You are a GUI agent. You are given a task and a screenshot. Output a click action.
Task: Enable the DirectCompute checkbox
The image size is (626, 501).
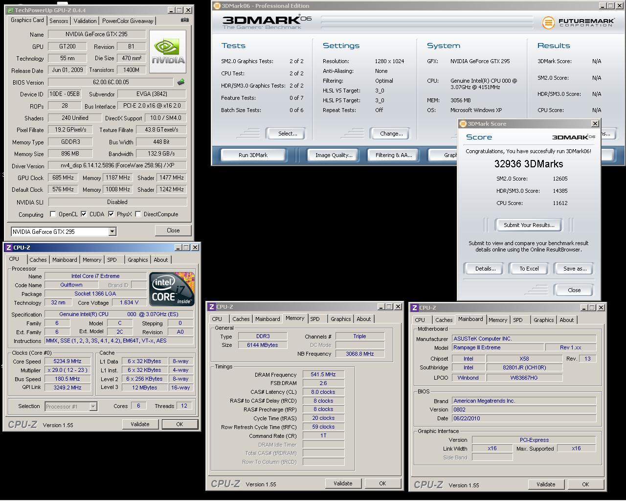coord(138,214)
